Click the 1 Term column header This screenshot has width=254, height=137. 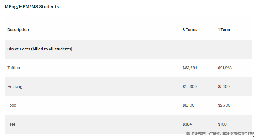pyautogui.click(x=224, y=30)
